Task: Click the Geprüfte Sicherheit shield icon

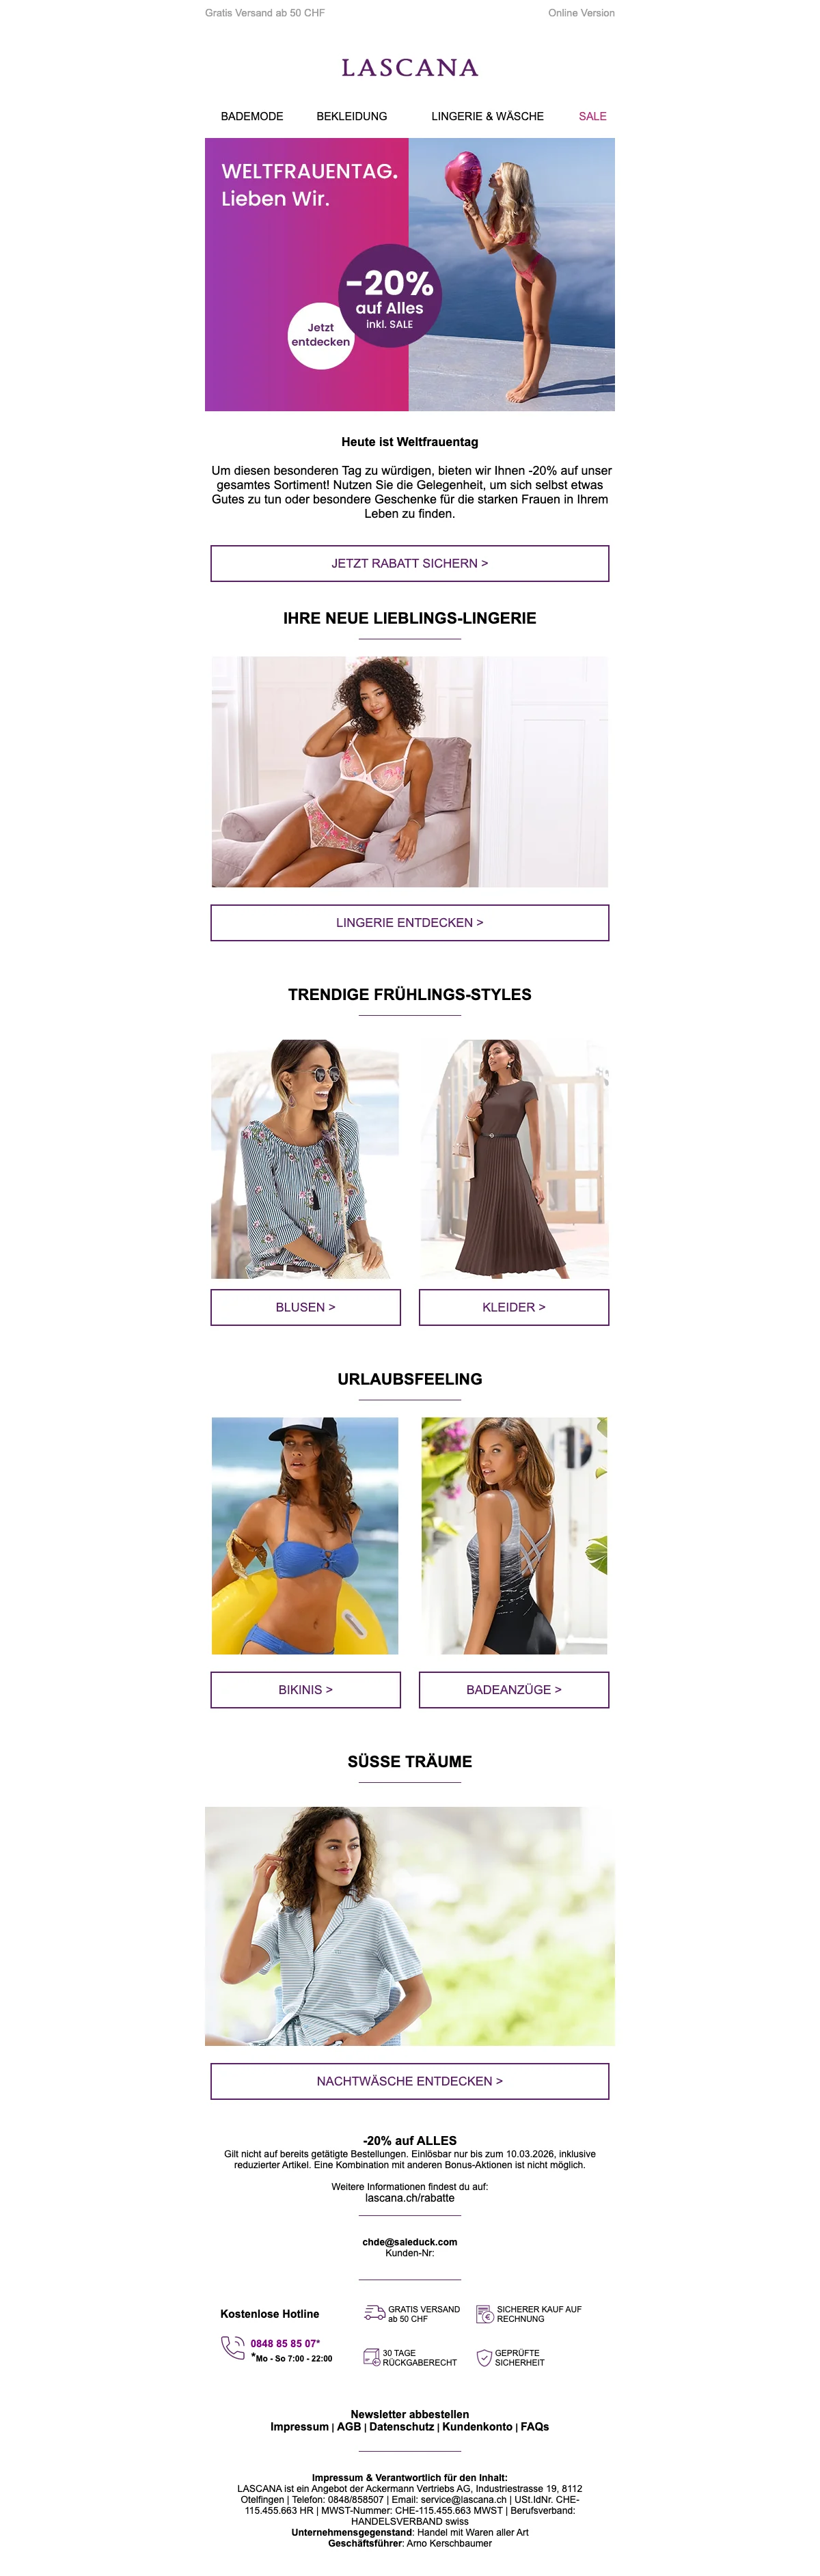Action: [484, 2358]
